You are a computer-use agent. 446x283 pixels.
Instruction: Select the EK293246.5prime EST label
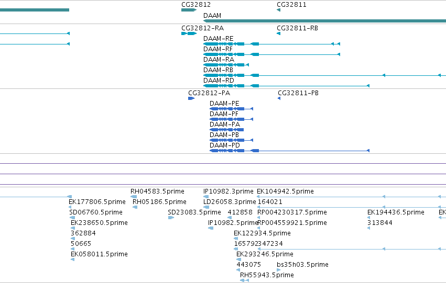[x=265, y=255]
